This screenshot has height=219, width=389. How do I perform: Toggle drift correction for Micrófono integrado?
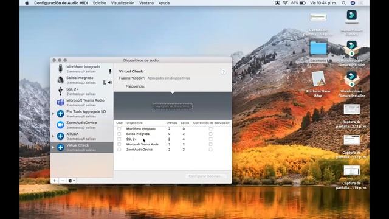(210, 128)
